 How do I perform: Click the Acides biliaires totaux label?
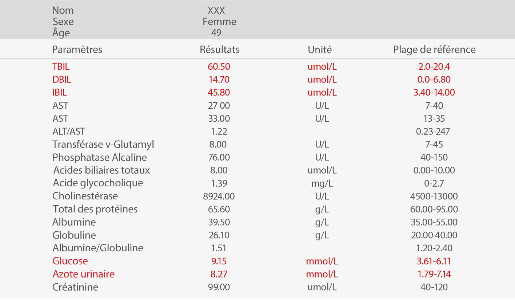[x=101, y=170]
